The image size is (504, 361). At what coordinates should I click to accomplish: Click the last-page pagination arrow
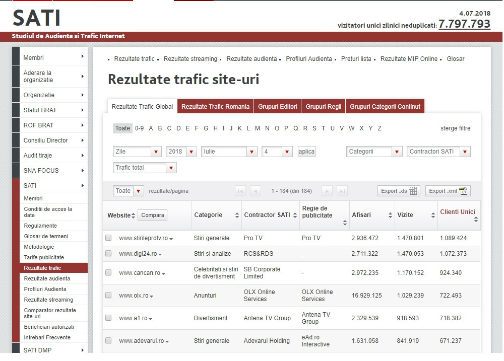(x=342, y=190)
